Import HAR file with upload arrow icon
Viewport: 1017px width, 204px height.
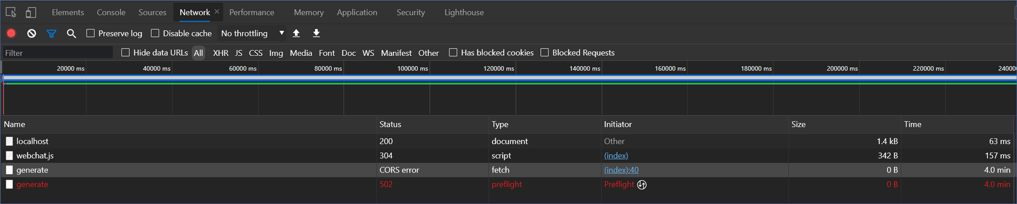296,33
